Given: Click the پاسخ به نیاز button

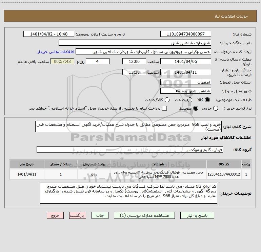Looking at the screenshot, I should 197,215.
